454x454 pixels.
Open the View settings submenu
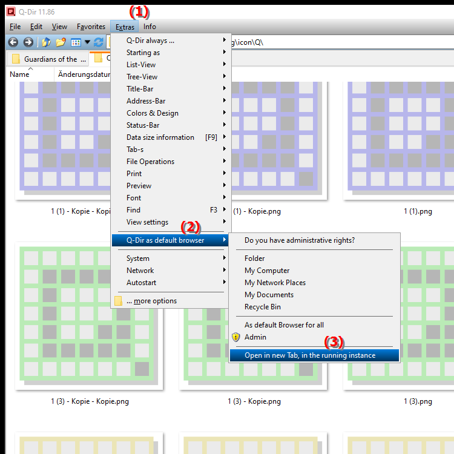point(170,222)
